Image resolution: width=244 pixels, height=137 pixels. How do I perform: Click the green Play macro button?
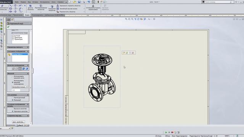coord(166,132)
